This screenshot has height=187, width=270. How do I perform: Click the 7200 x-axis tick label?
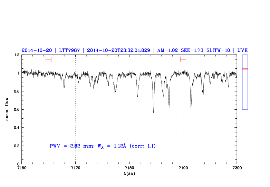tap(237, 168)
